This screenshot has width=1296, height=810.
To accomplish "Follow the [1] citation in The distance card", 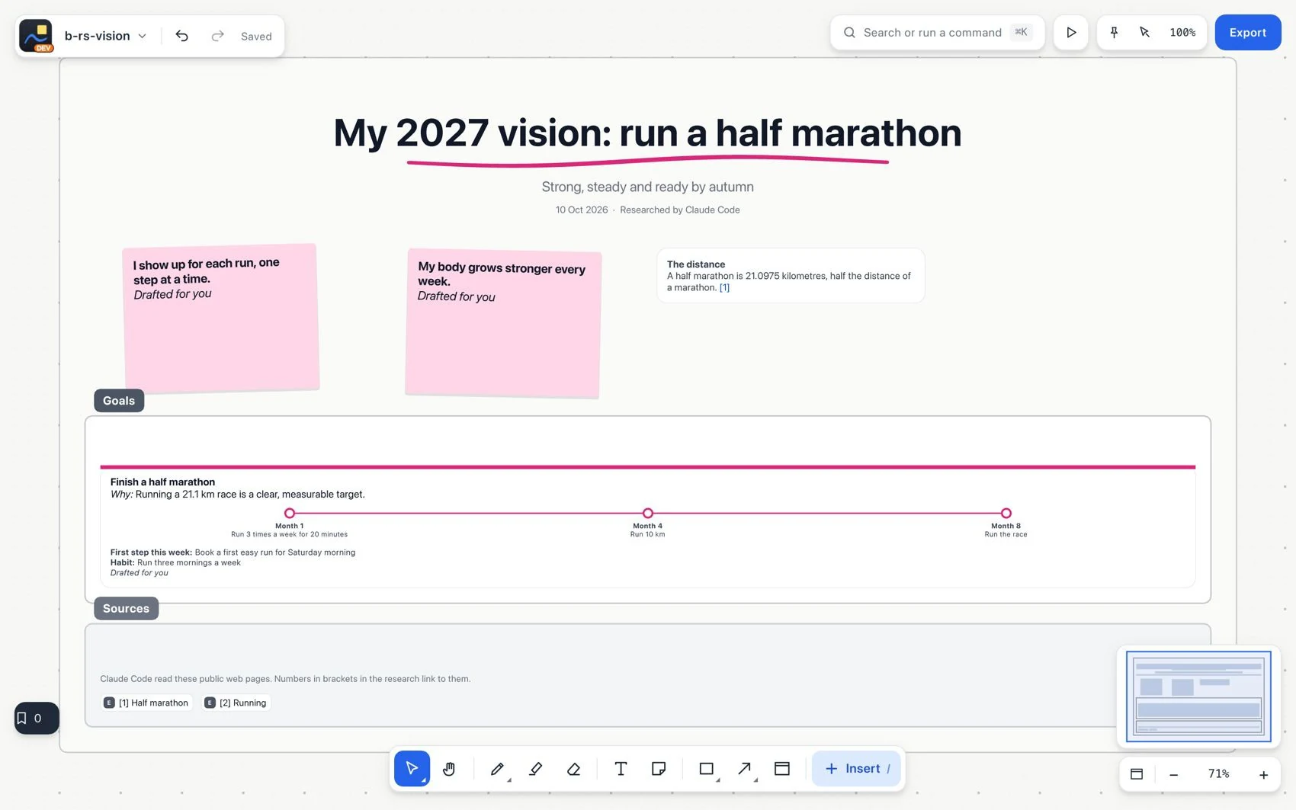I will (x=724, y=287).
